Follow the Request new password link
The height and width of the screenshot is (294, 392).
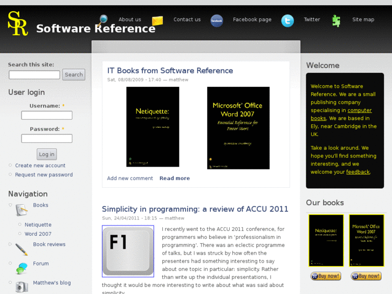[44, 175]
